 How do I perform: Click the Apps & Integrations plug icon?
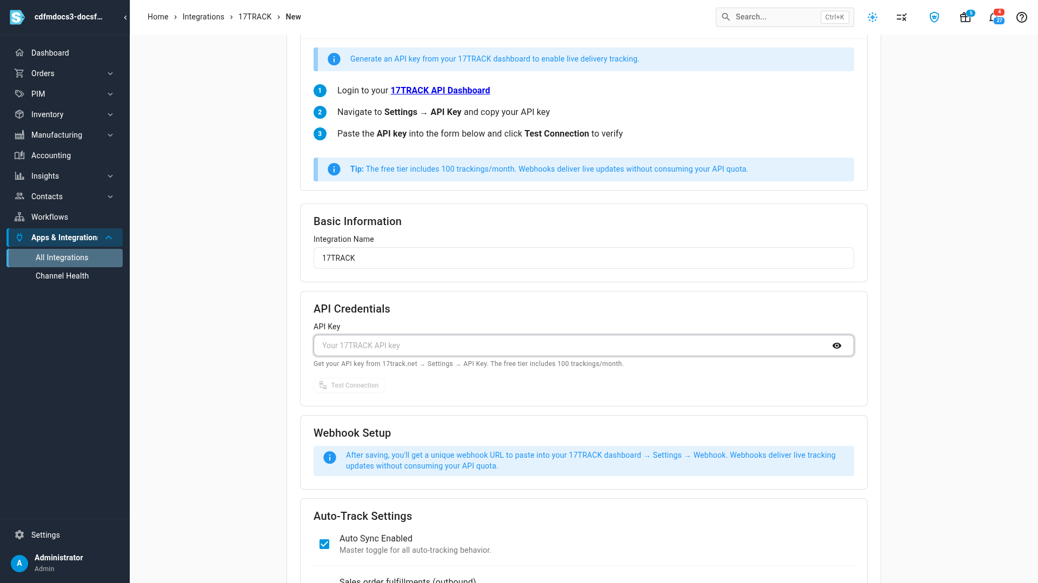(x=19, y=238)
